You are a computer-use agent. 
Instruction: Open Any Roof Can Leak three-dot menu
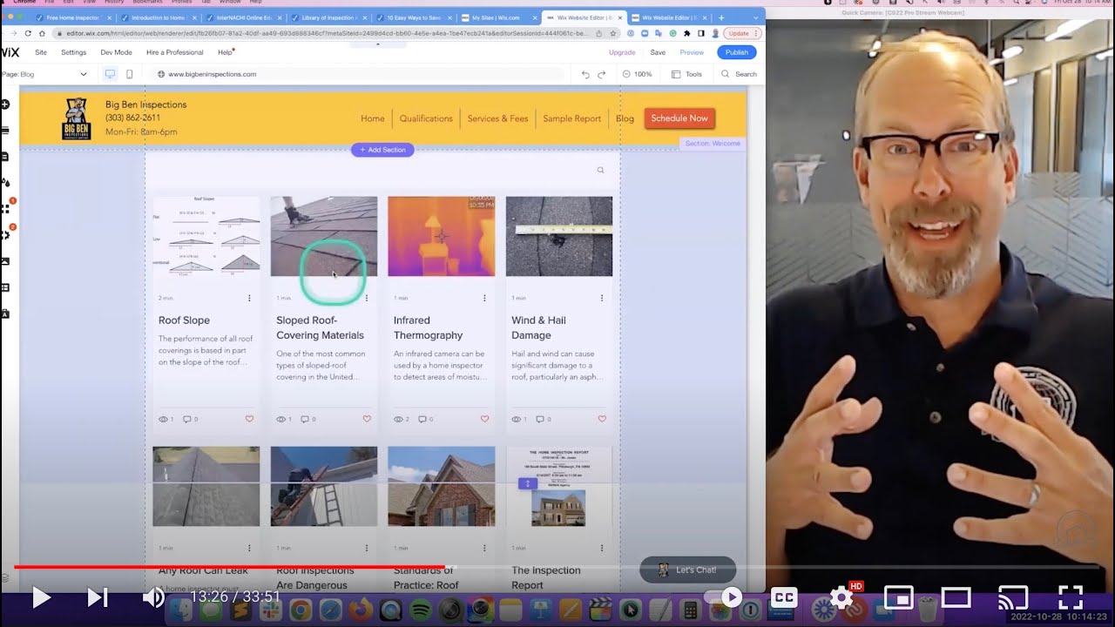pos(249,549)
